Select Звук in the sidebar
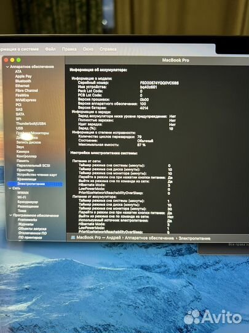Screen dimensions: 249x333 point(20,147)
